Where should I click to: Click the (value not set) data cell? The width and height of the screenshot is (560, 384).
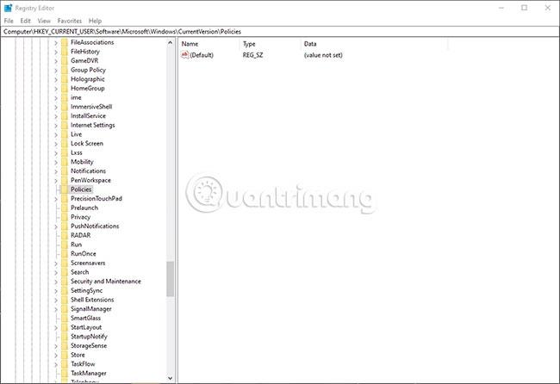(x=323, y=55)
